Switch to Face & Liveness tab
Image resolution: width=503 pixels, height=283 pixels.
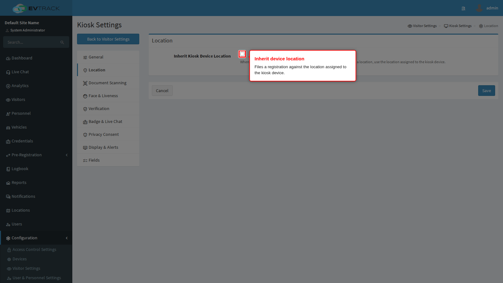click(x=108, y=96)
